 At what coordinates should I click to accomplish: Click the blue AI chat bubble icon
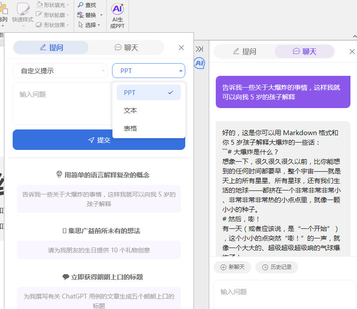pyautogui.click(x=199, y=63)
